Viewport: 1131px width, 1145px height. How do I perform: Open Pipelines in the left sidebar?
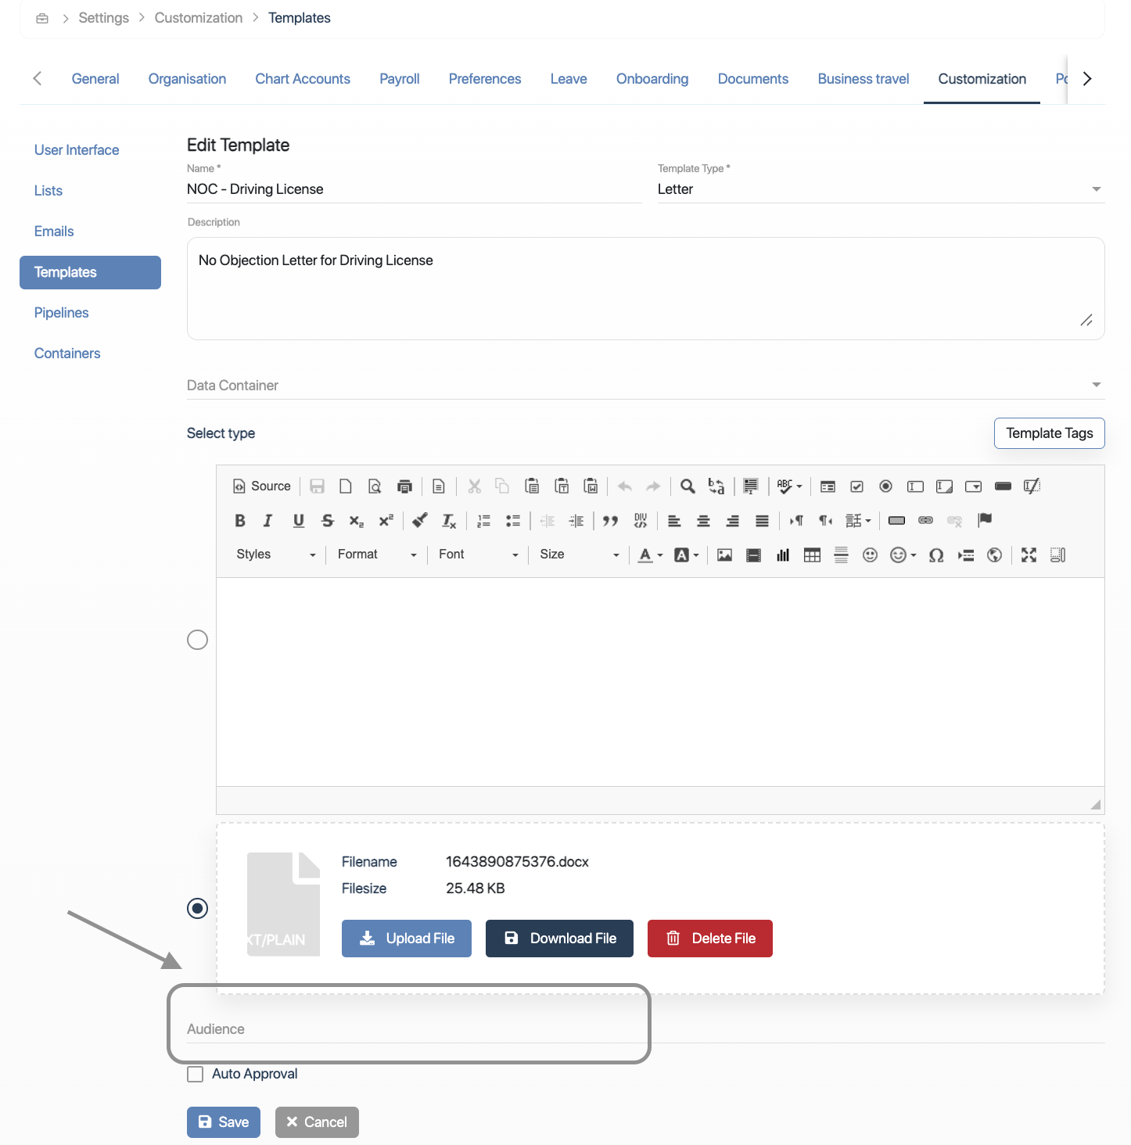(x=62, y=313)
